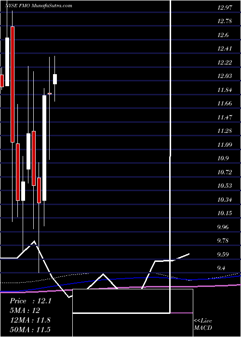Click the 12.97 price axis label
The height and width of the screenshot is (337, 241).
click(225, 8)
